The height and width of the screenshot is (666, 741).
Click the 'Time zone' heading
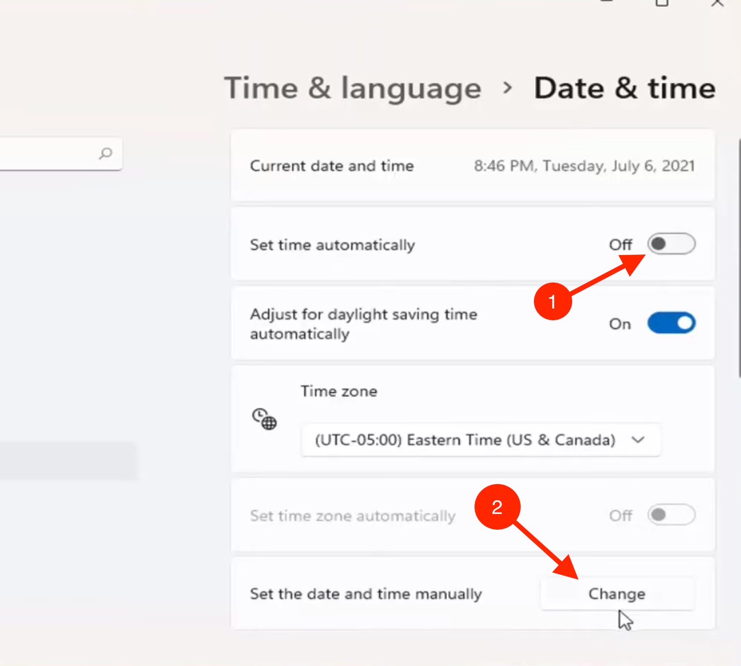click(339, 391)
